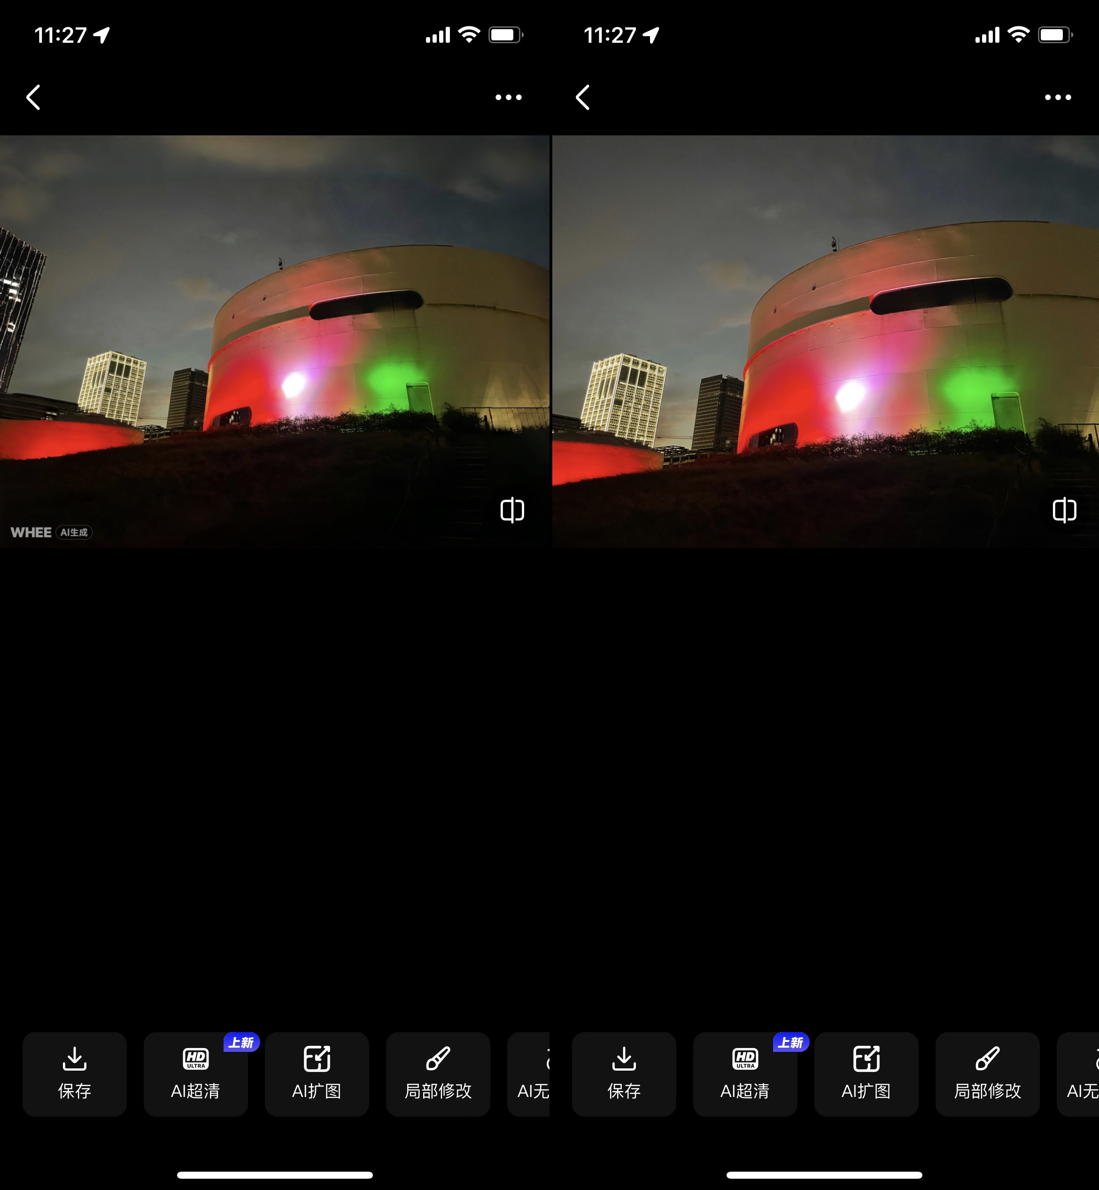
Task: Tap back arrow in left screen
Action: point(34,97)
